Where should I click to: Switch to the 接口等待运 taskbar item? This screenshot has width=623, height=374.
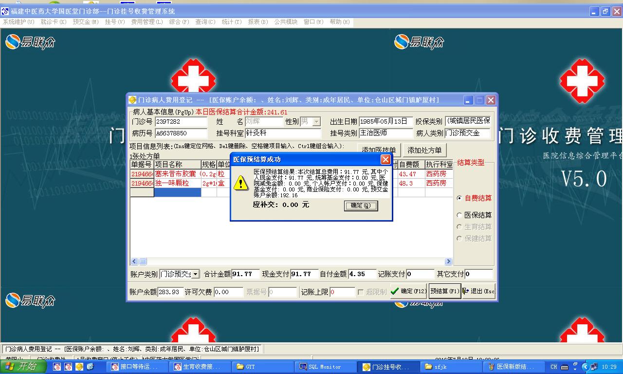[137, 367]
